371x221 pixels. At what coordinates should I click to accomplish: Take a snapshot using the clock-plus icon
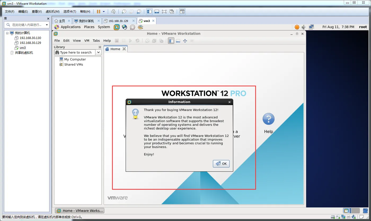(x=124, y=12)
